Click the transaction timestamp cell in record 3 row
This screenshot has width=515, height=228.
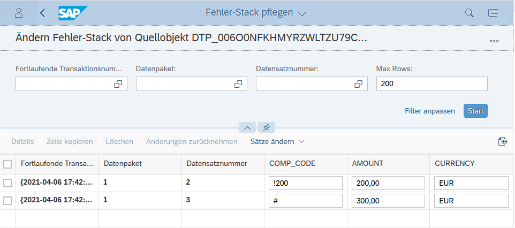[x=57, y=200]
